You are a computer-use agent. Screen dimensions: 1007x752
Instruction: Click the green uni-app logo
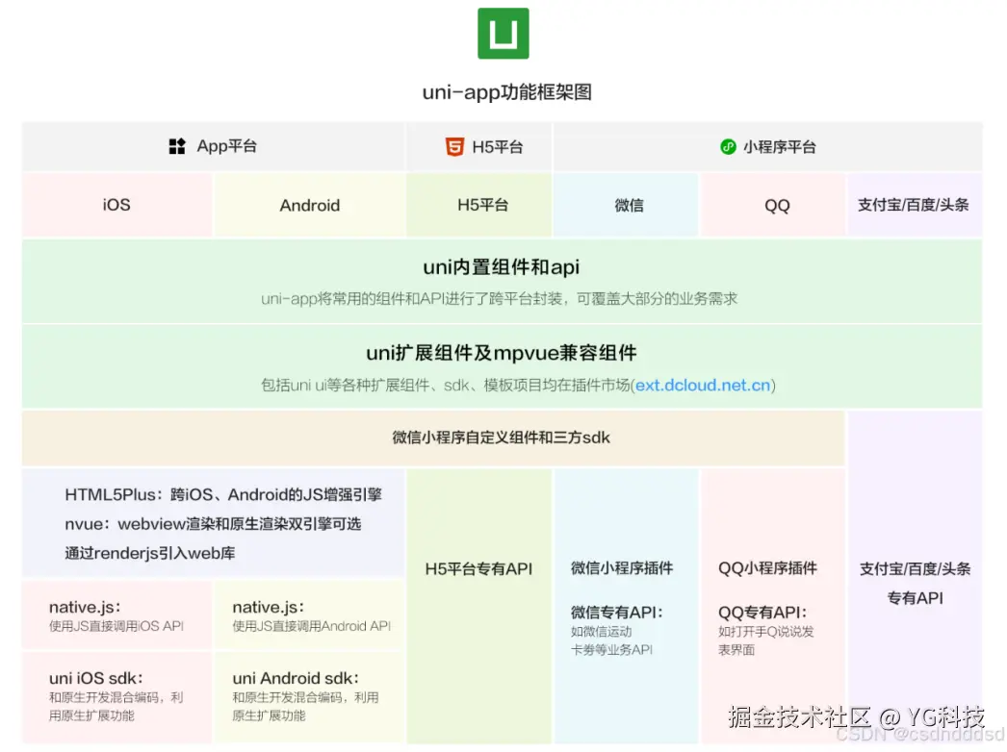pos(503,34)
